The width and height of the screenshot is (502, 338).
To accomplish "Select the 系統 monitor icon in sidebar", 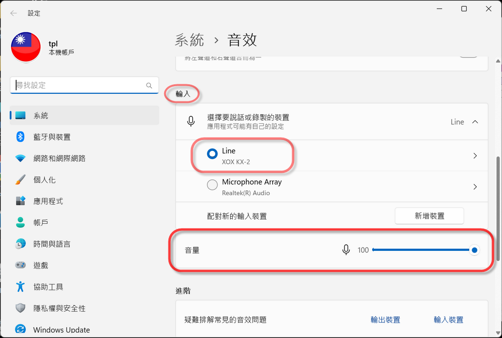I will (20, 116).
